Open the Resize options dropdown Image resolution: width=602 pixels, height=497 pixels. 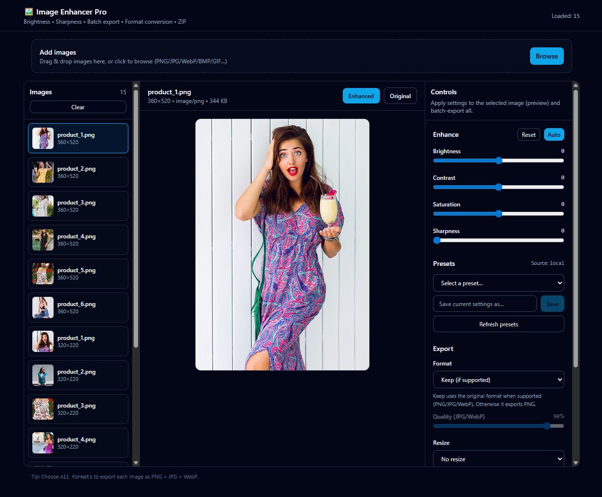point(498,459)
